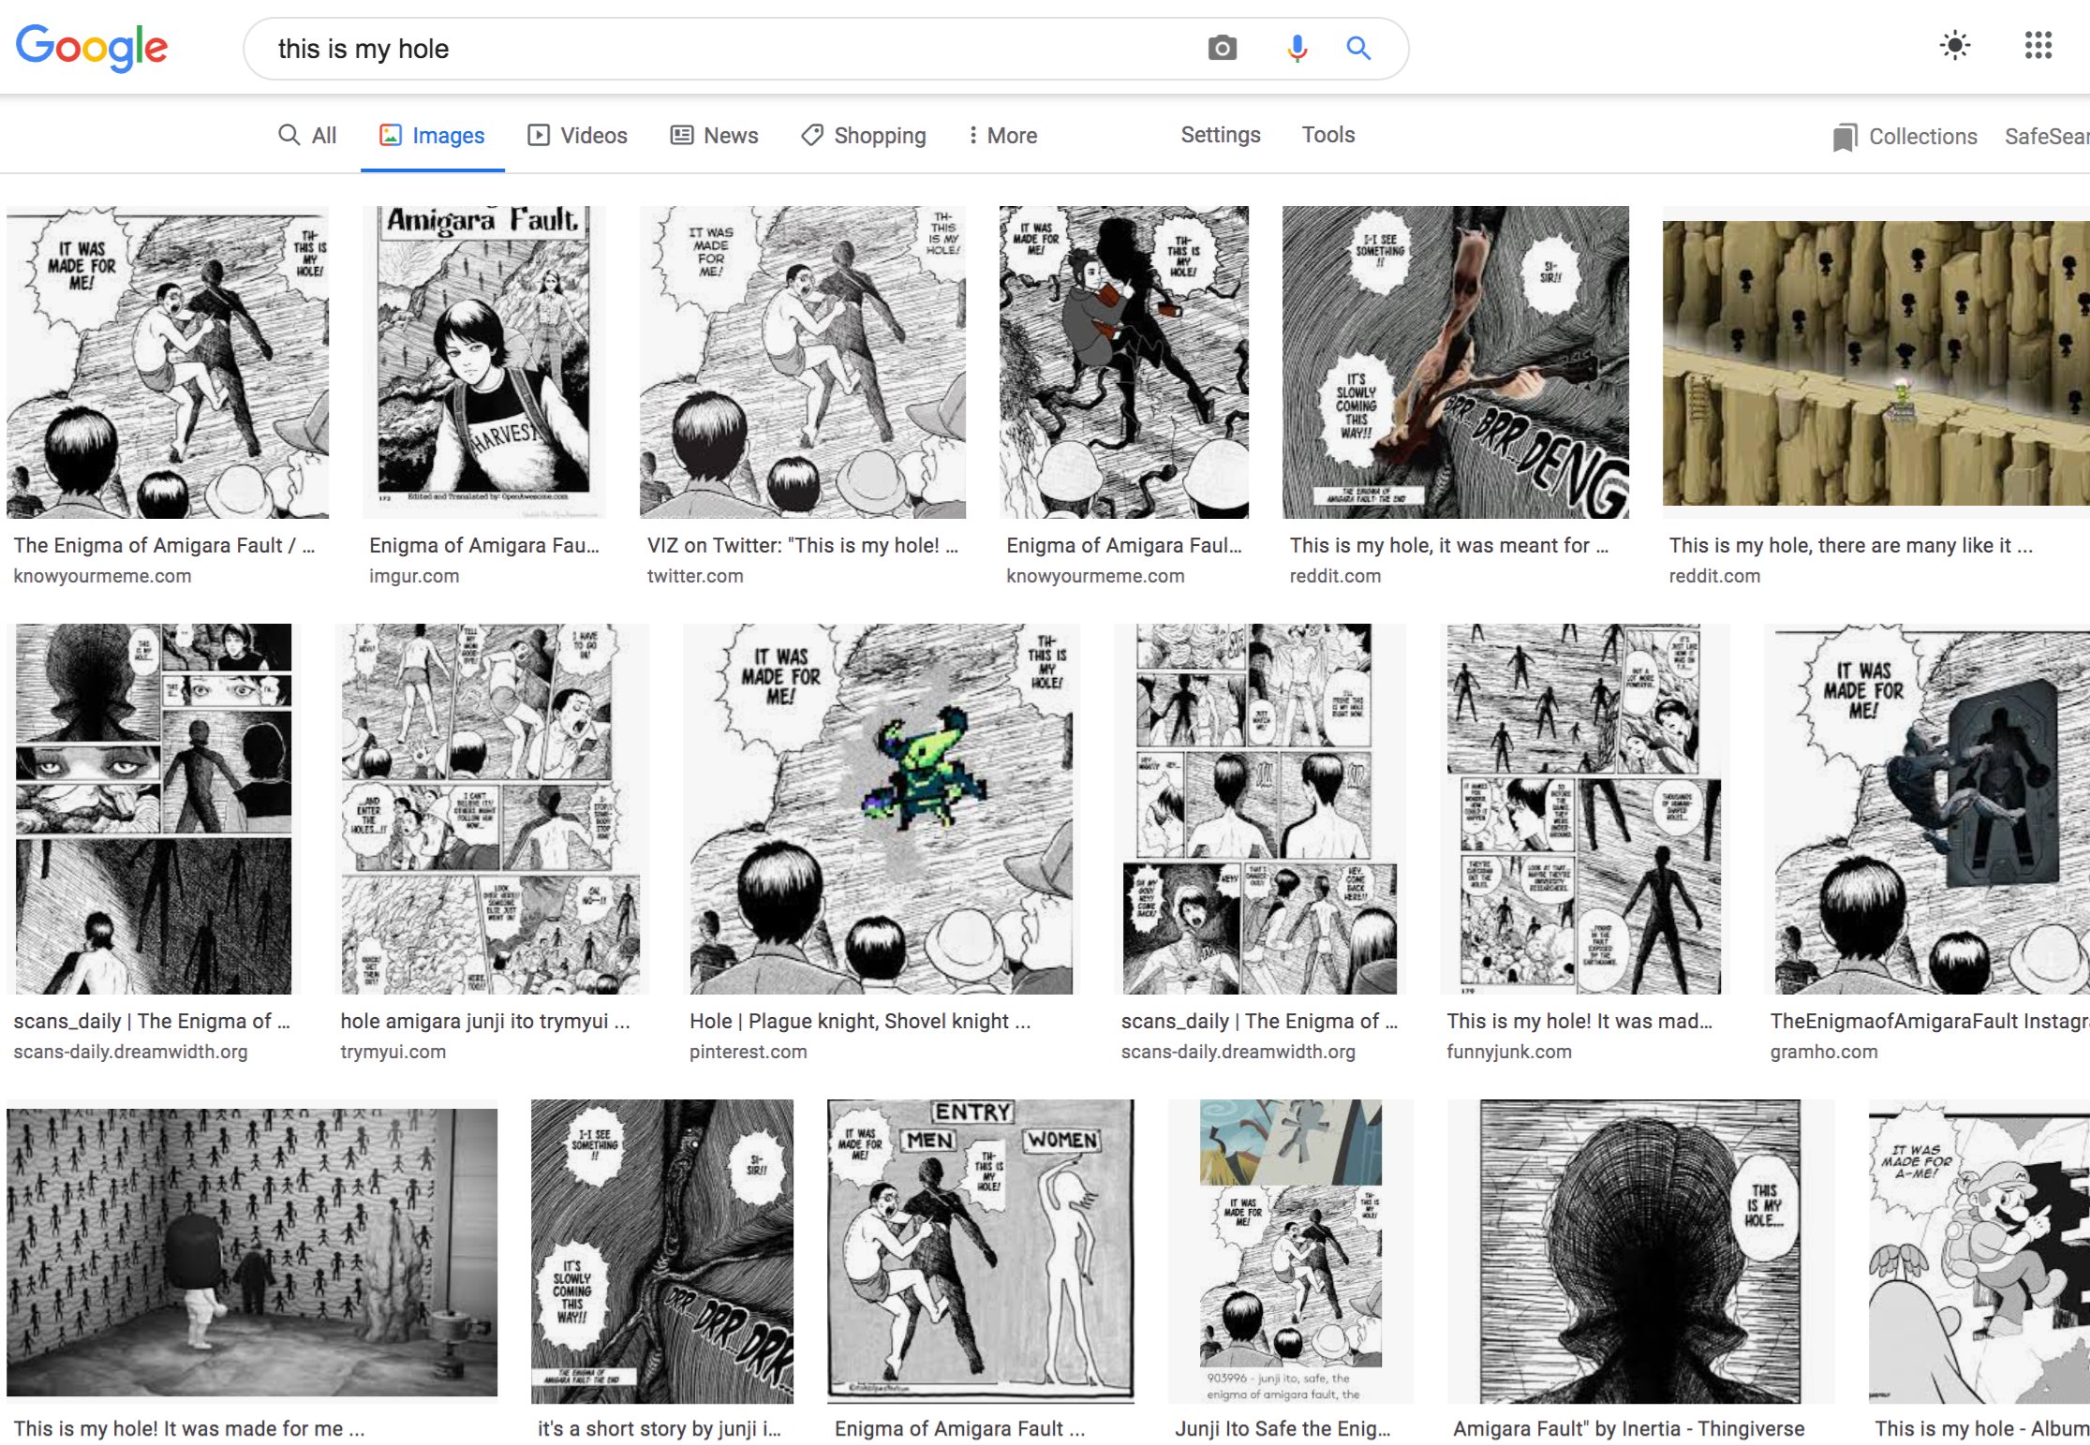The image size is (2090, 1445).
Task: Click the blue magnifier search button
Action: click(x=1358, y=48)
